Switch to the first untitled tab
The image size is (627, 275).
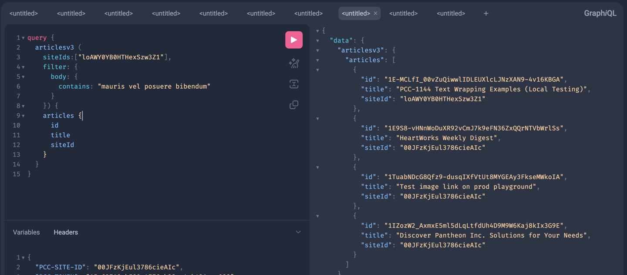coord(24,13)
